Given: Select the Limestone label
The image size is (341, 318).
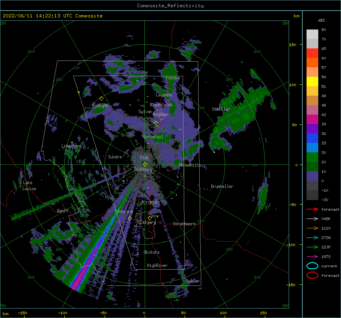Looking at the screenshot, I should [x=72, y=146].
